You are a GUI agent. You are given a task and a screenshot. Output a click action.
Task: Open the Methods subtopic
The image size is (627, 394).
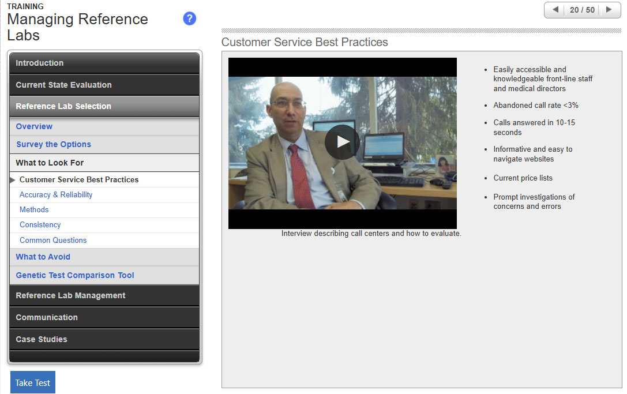coord(34,209)
